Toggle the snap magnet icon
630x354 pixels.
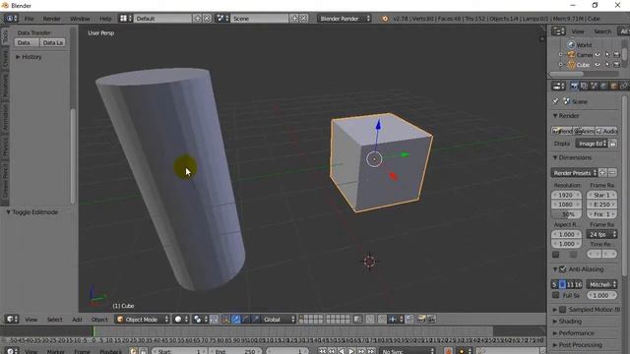click(382, 319)
